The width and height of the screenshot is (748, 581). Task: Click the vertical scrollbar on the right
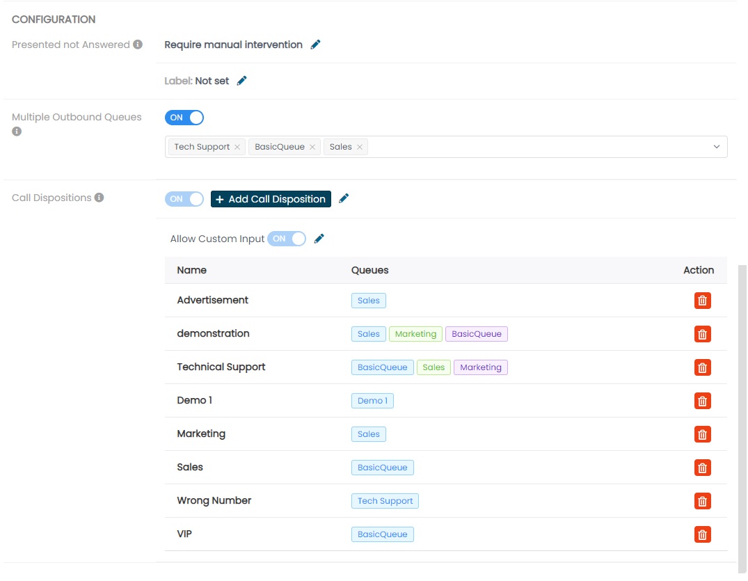pyautogui.click(x=742, y=419)
